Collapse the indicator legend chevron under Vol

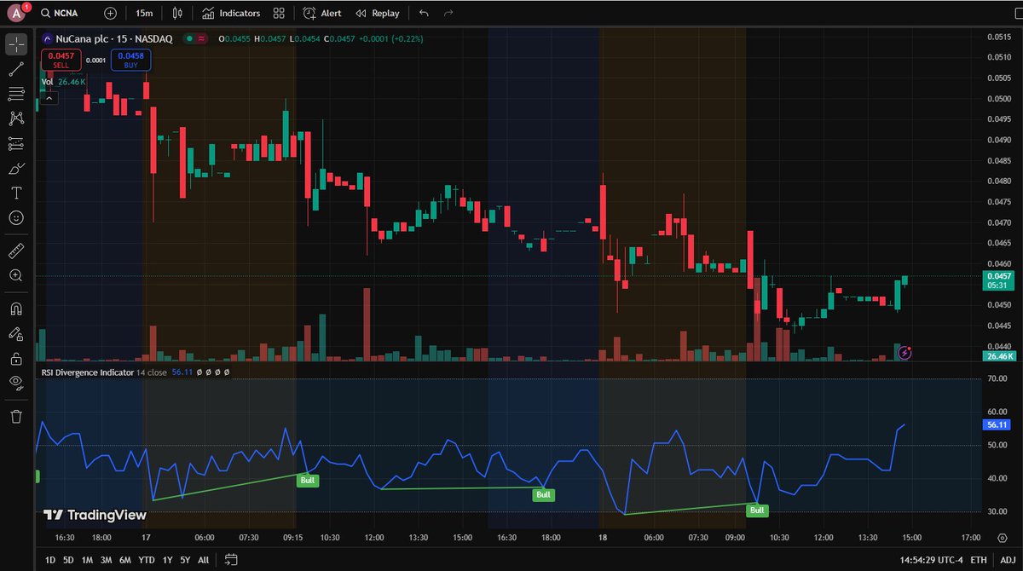click(x=49, y=98)
